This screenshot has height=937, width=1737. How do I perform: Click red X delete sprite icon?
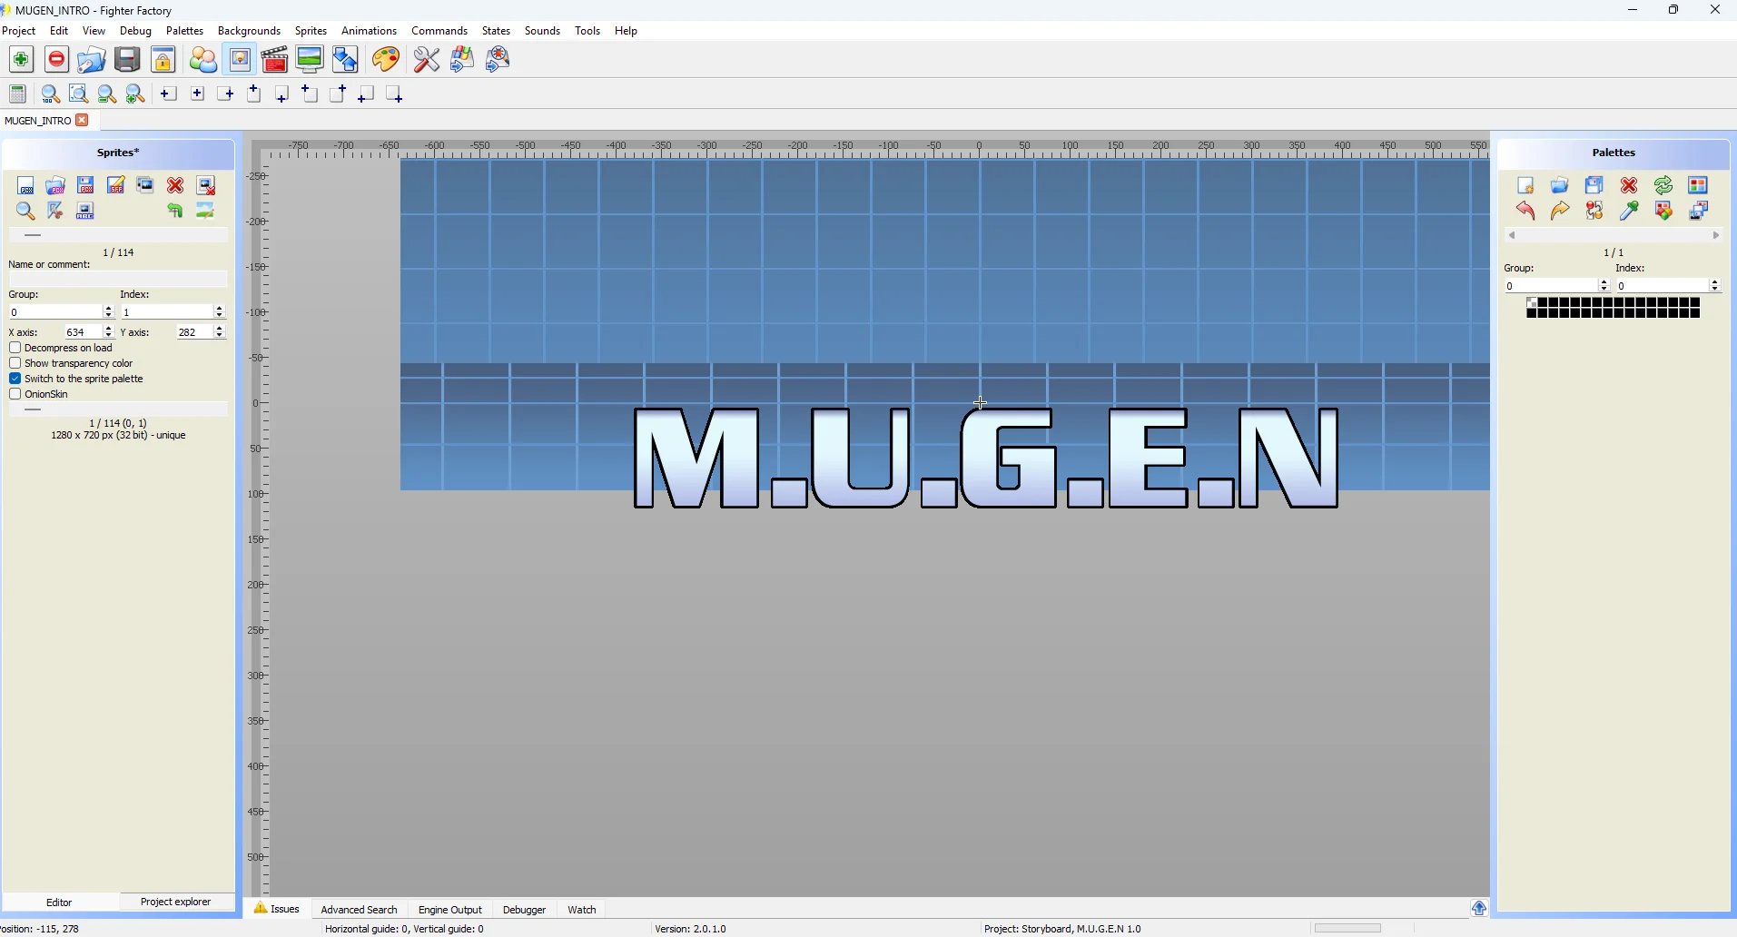(x=176, y=186)
